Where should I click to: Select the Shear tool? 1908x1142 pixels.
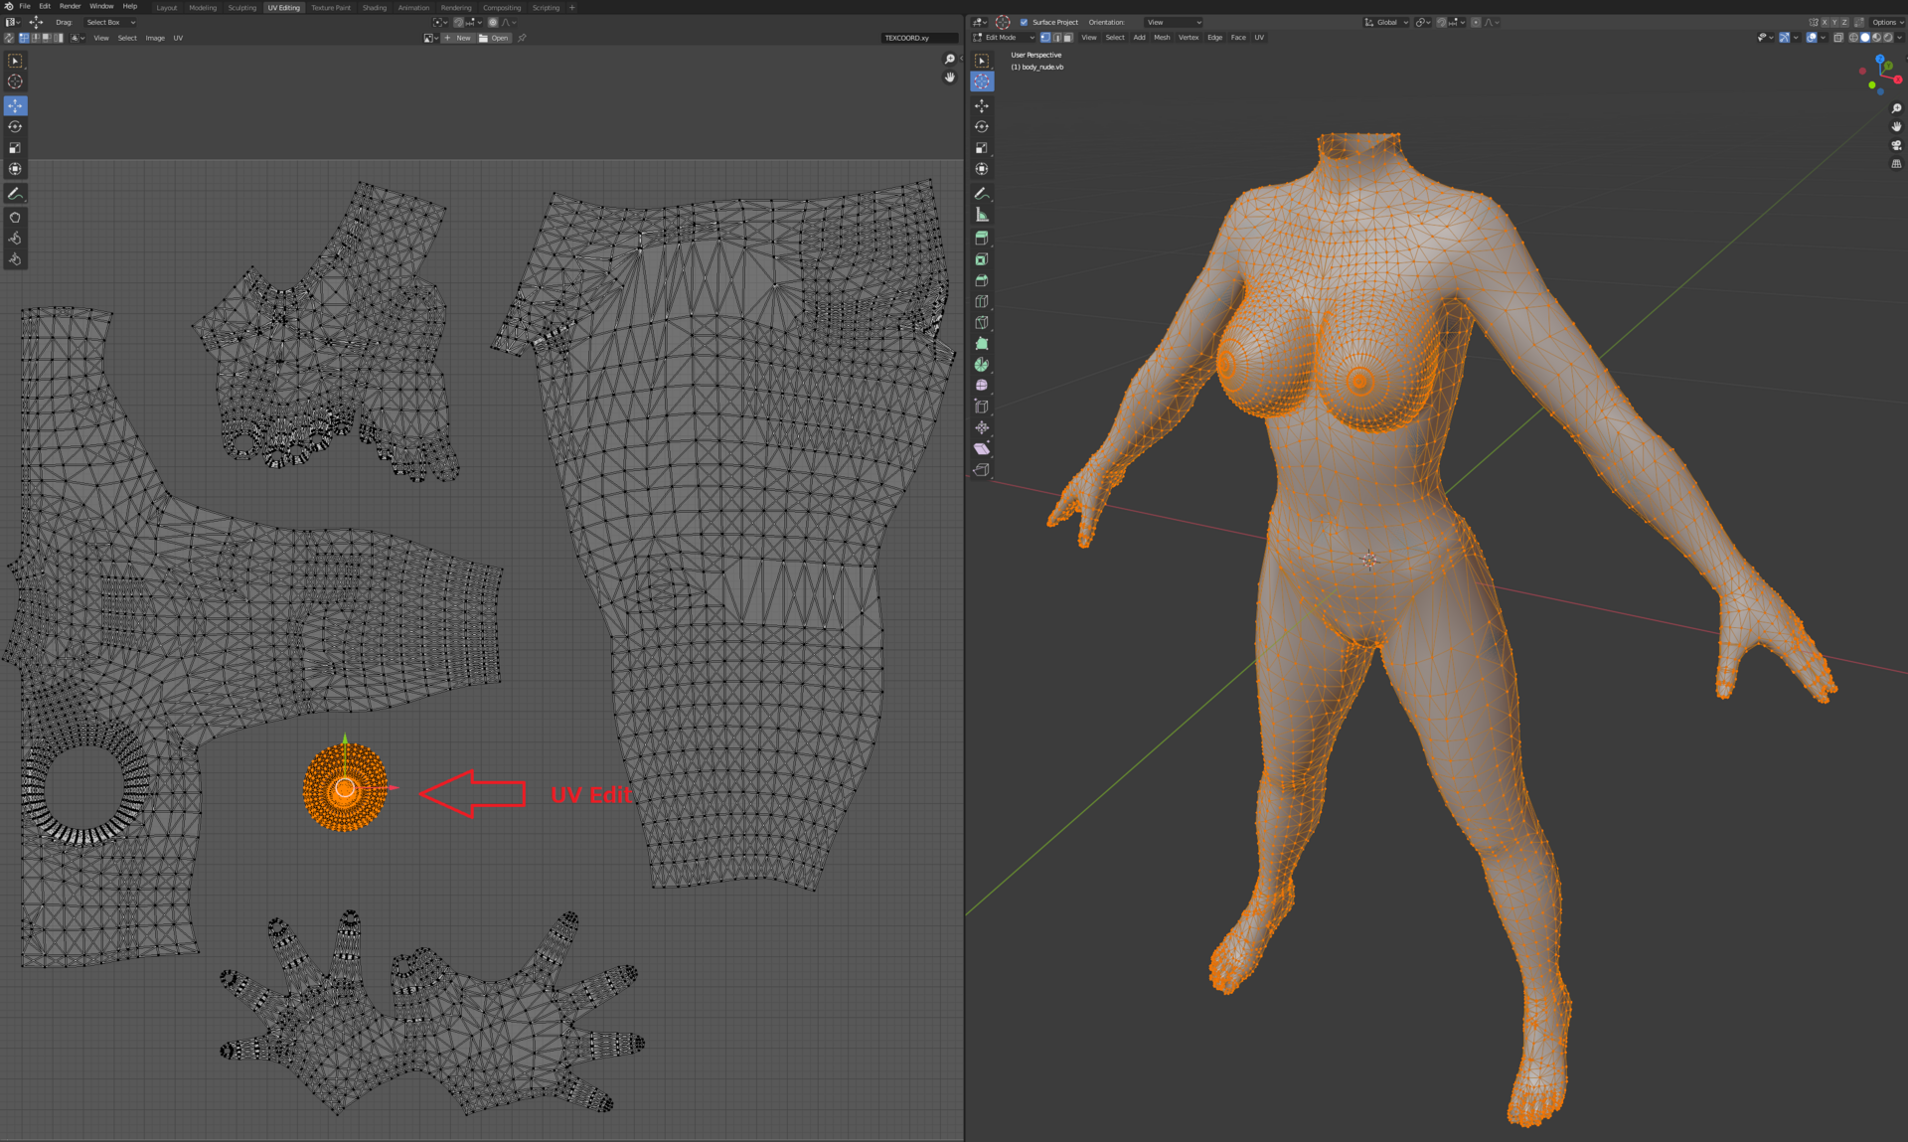click(x=982, y=449)
